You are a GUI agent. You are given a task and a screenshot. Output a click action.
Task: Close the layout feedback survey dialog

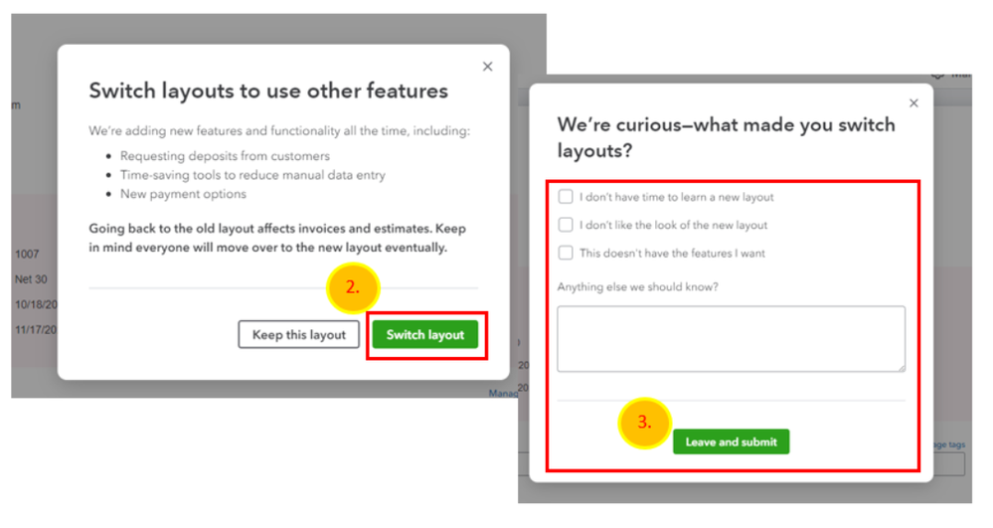coord(913,103)
